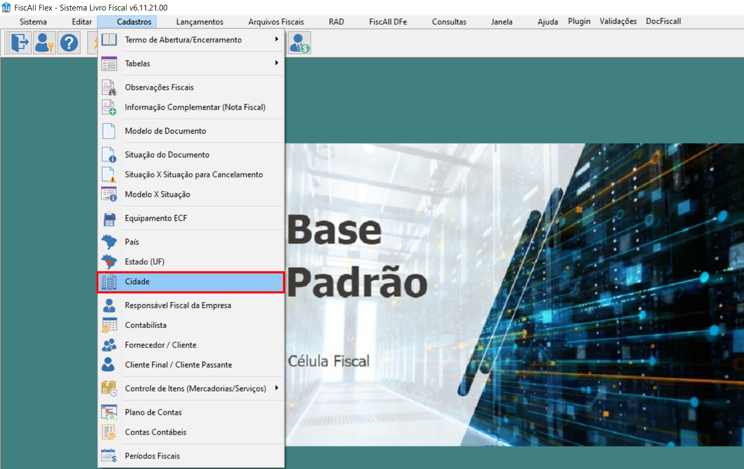Open the Sistema menu
Screen dimensions: 744x469
[x=33, y=22]
